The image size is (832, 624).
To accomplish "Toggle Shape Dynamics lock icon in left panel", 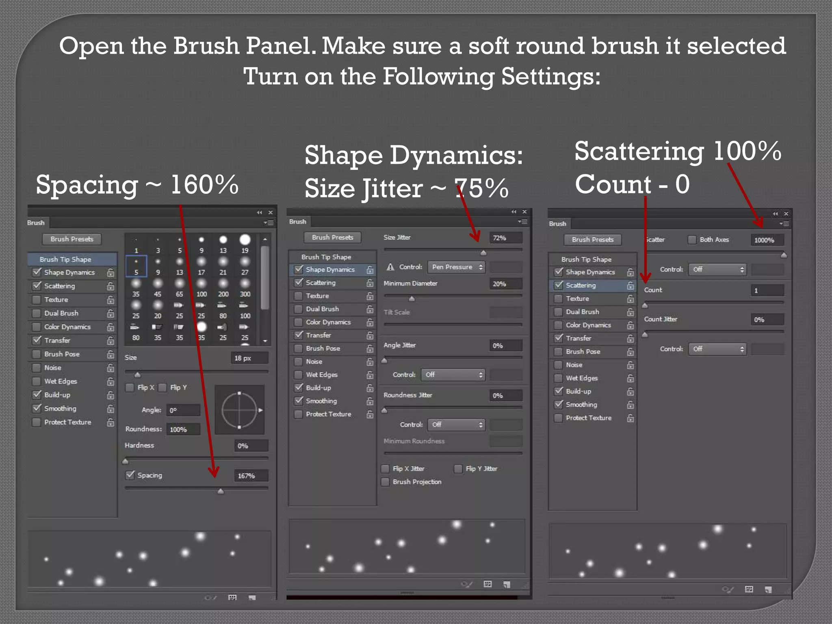I will (x=110, y=273).
